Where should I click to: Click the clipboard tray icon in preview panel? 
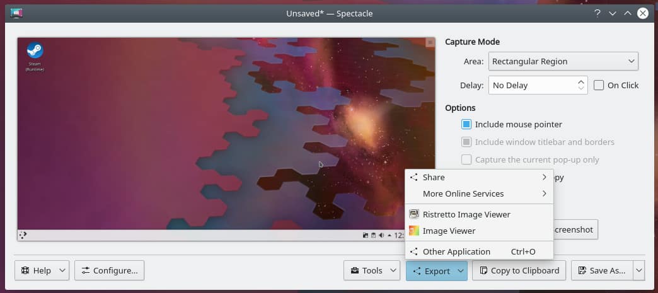click(373, 236)
